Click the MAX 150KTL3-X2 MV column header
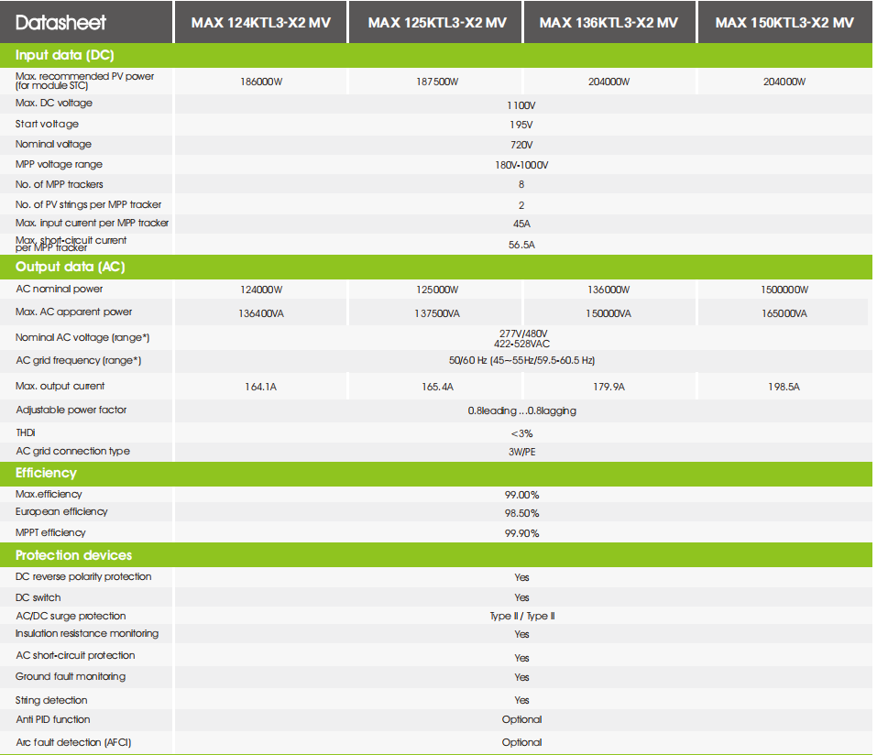Viewport: 877px width, 755px height. [784, 22]
